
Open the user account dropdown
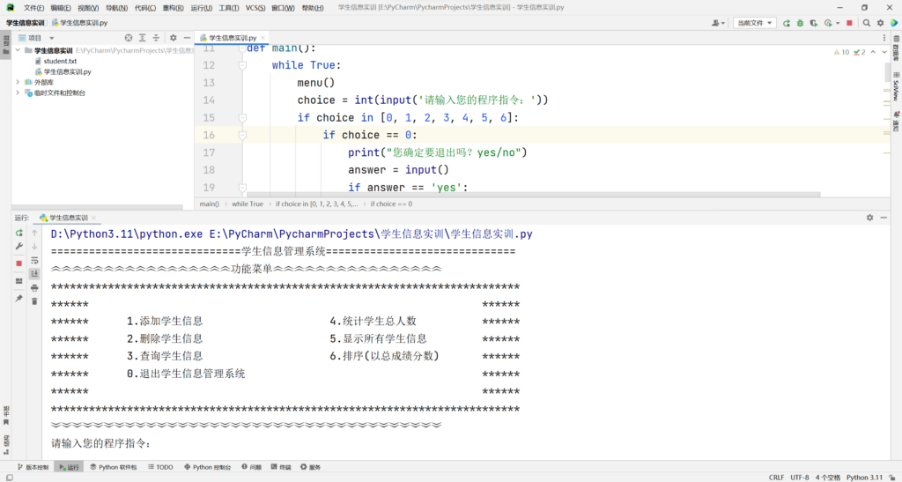pyautogui.click(x=719, y=23)
